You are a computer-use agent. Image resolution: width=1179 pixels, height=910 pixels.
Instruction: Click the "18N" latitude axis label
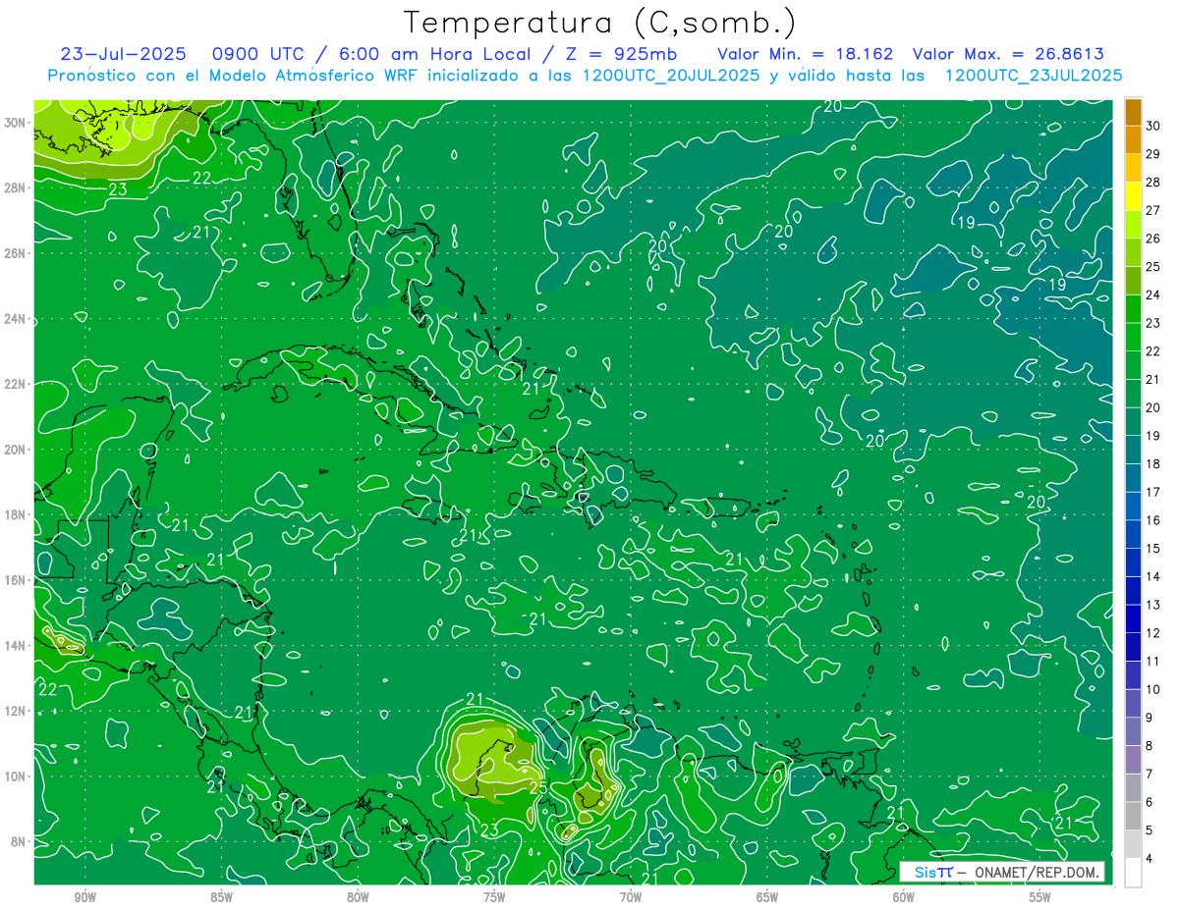(x=16, y=514)
